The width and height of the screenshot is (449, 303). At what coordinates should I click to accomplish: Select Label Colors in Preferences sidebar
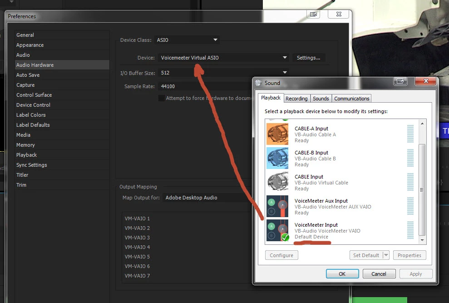click(x=62, y=115)
